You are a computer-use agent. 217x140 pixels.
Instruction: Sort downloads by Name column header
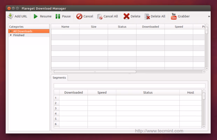click(x=65, y=27)
